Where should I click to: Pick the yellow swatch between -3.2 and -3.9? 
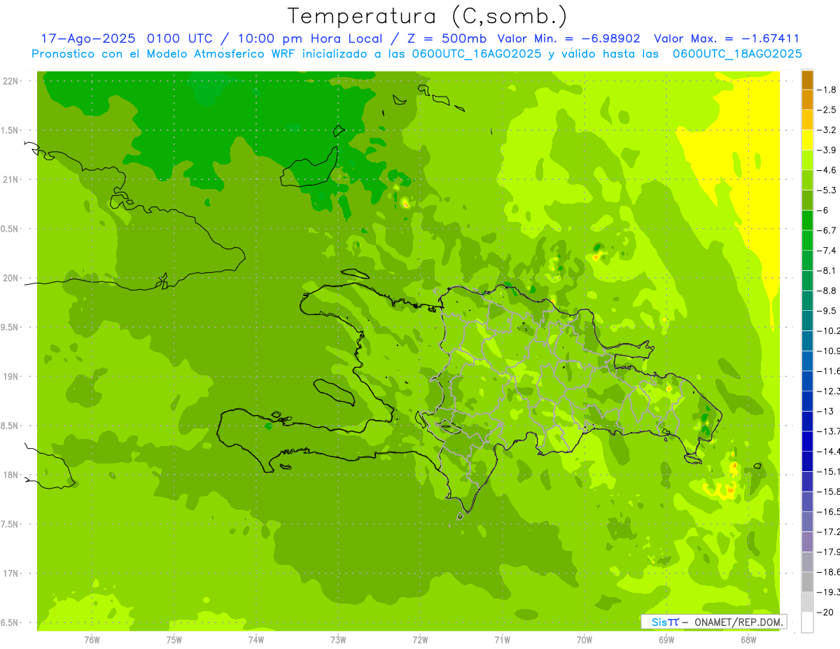[x=807, y=140]
